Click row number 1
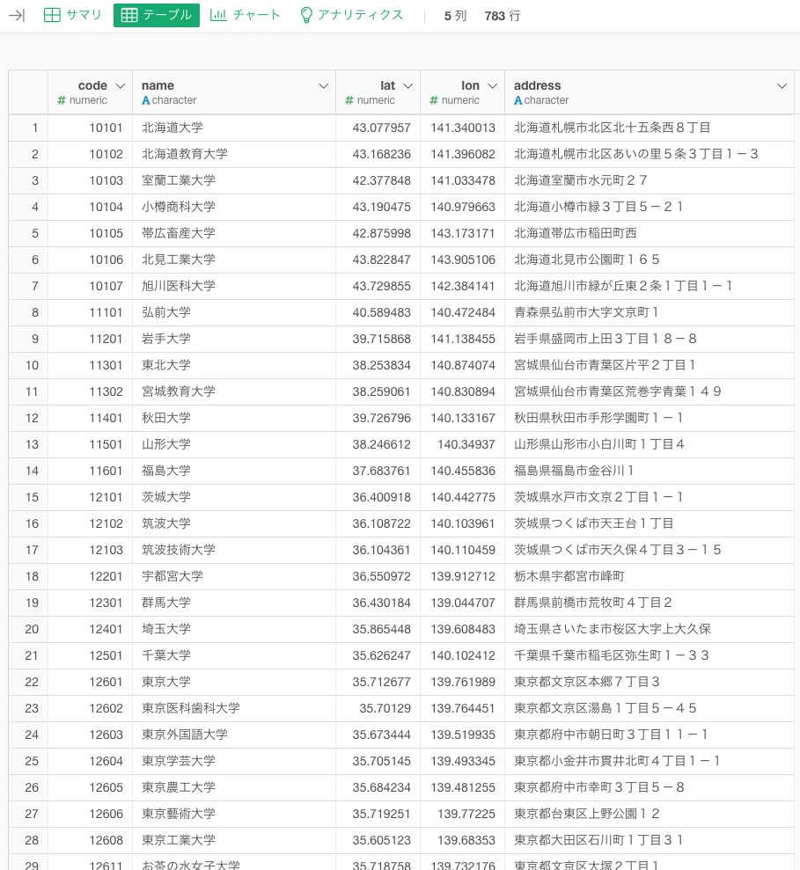This screenshot has height=870, width=800. 28,128
